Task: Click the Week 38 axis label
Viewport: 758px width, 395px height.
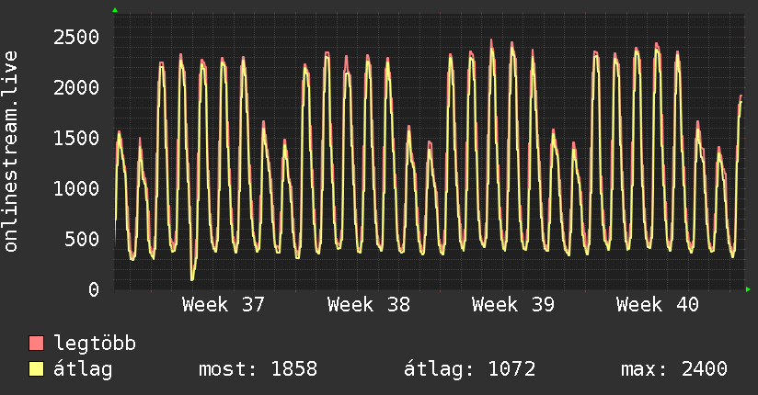Action: coord(368,305)
